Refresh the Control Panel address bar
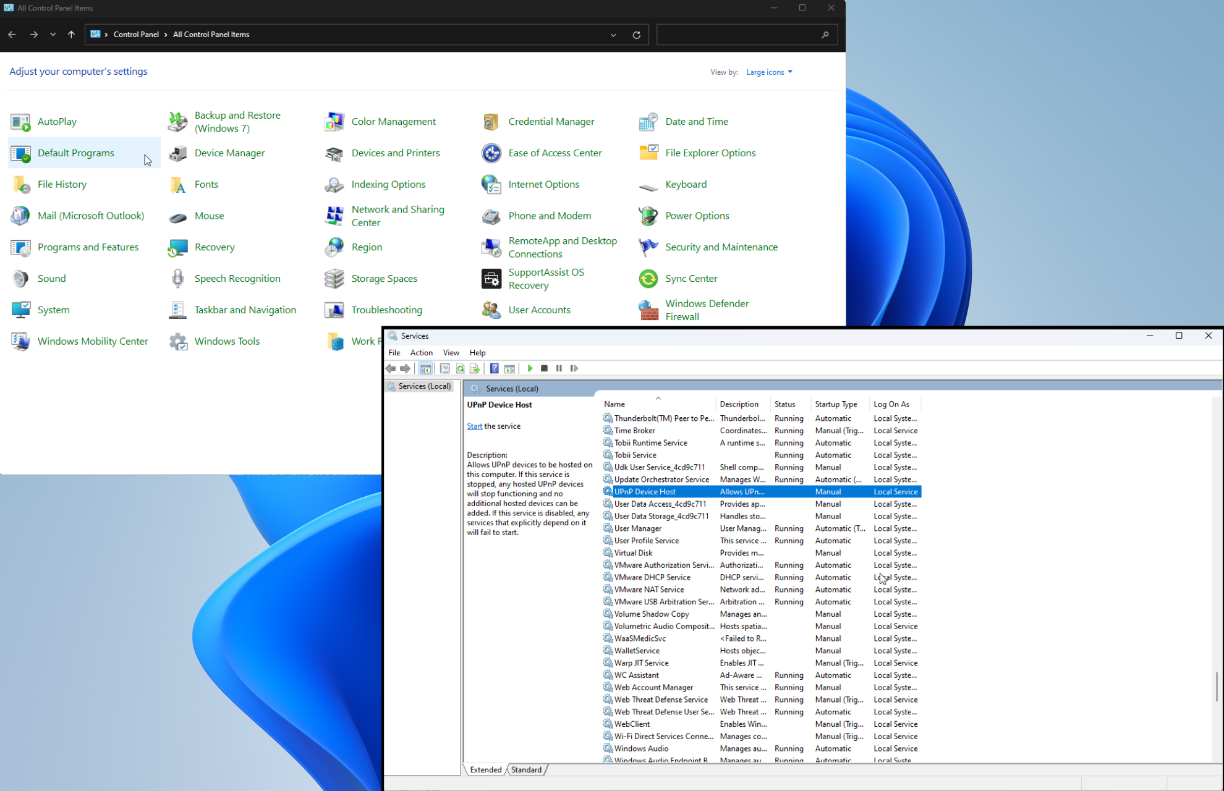This screenshot has height=791, width=1224. click(636, 35)
